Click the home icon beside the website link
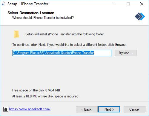The height and width of the screenshot is (116, 149). 6,109
